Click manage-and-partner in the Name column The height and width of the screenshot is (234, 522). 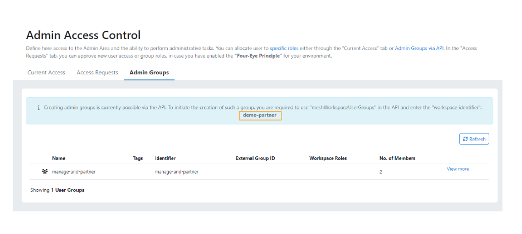[x=74, y=172]
